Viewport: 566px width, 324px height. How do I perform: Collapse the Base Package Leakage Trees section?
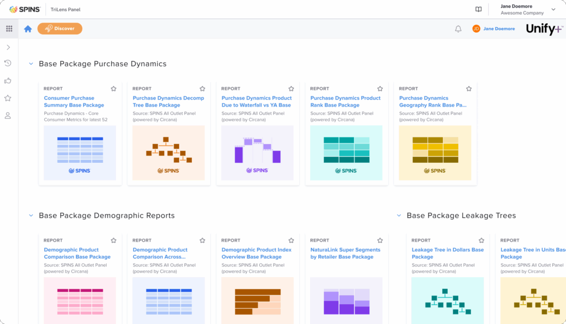coord(399,216)
